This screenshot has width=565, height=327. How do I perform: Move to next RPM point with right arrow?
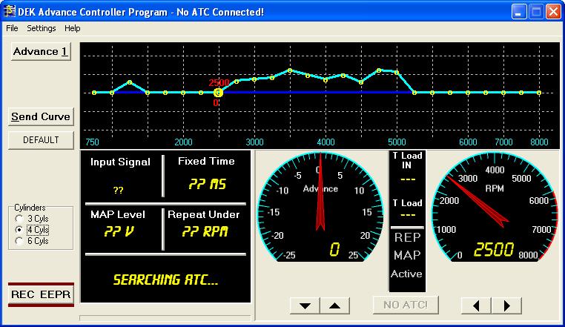tap(506, 305)
